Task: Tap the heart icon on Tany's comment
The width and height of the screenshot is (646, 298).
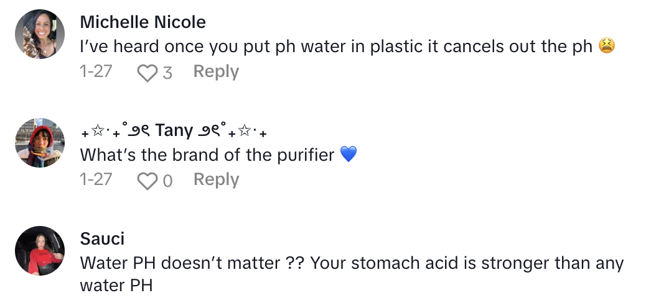Action: [147, 181]
